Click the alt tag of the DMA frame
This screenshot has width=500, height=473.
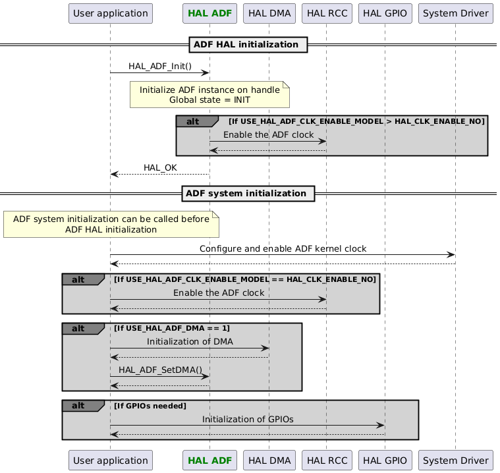point(83,329)
